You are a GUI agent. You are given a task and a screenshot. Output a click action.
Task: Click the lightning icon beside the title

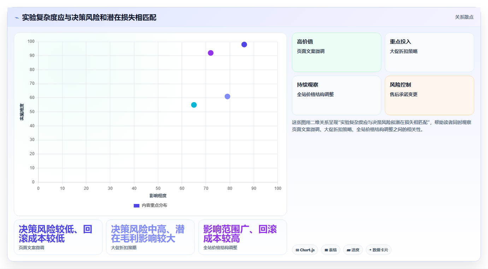[17, 18]
